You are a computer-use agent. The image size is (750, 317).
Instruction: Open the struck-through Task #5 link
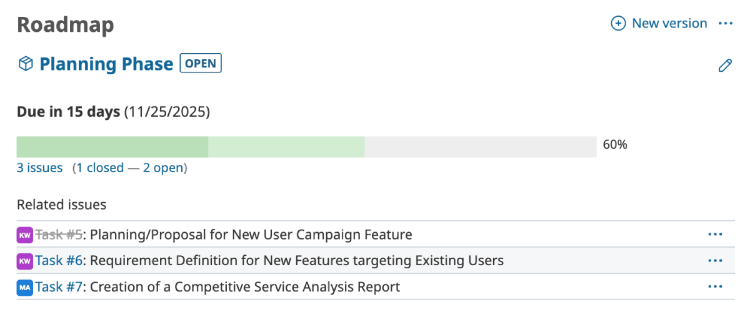(59, 235)
